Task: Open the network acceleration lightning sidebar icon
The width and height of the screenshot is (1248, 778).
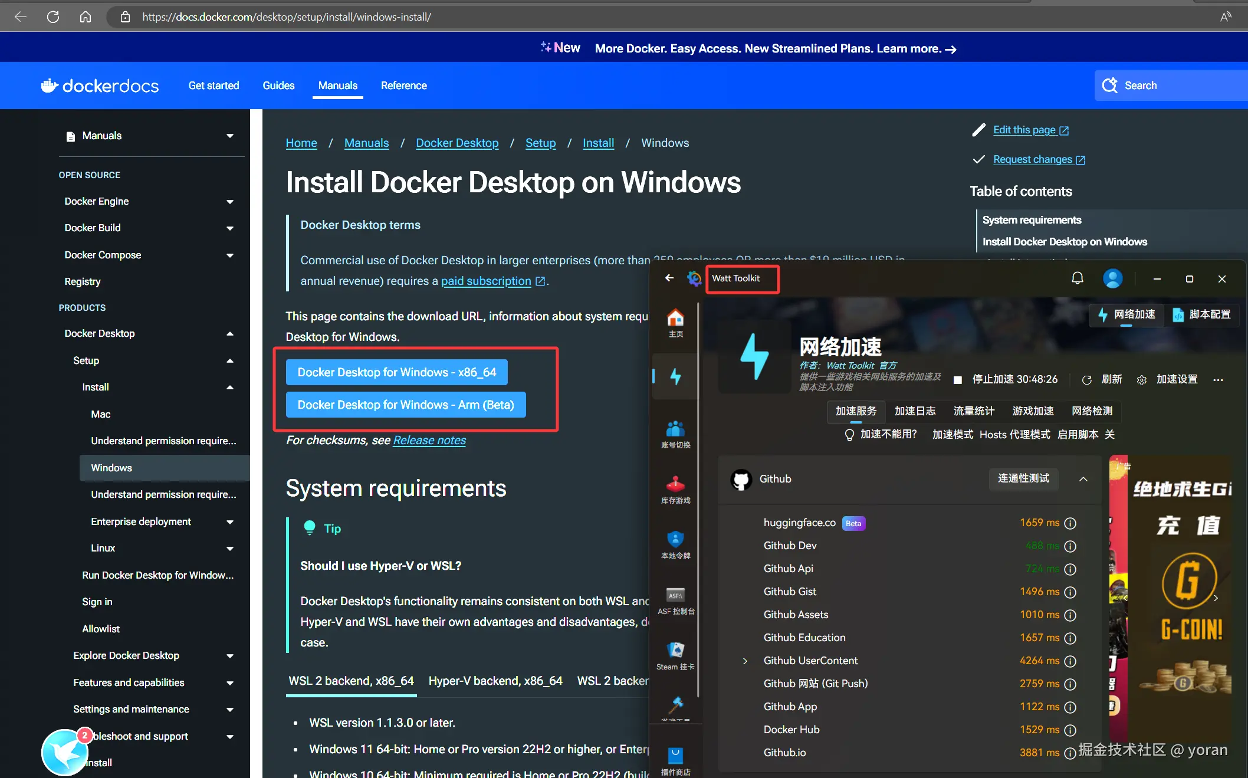Action: pos(676,376)
